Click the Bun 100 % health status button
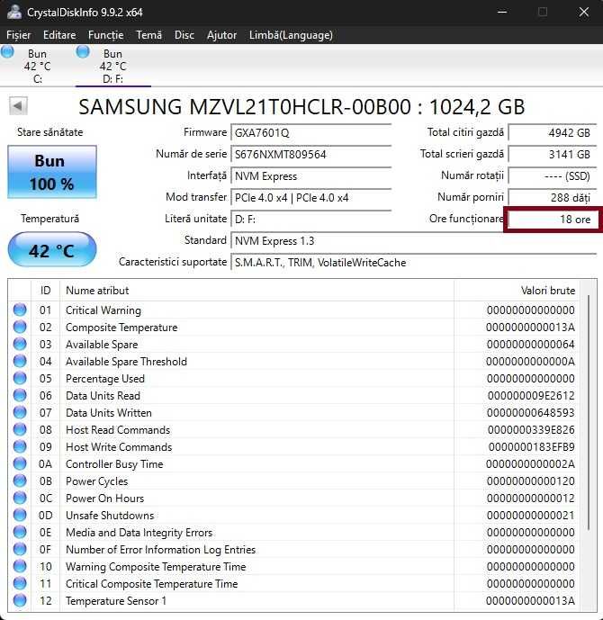The image size is (603, 620). pos(52,172)
